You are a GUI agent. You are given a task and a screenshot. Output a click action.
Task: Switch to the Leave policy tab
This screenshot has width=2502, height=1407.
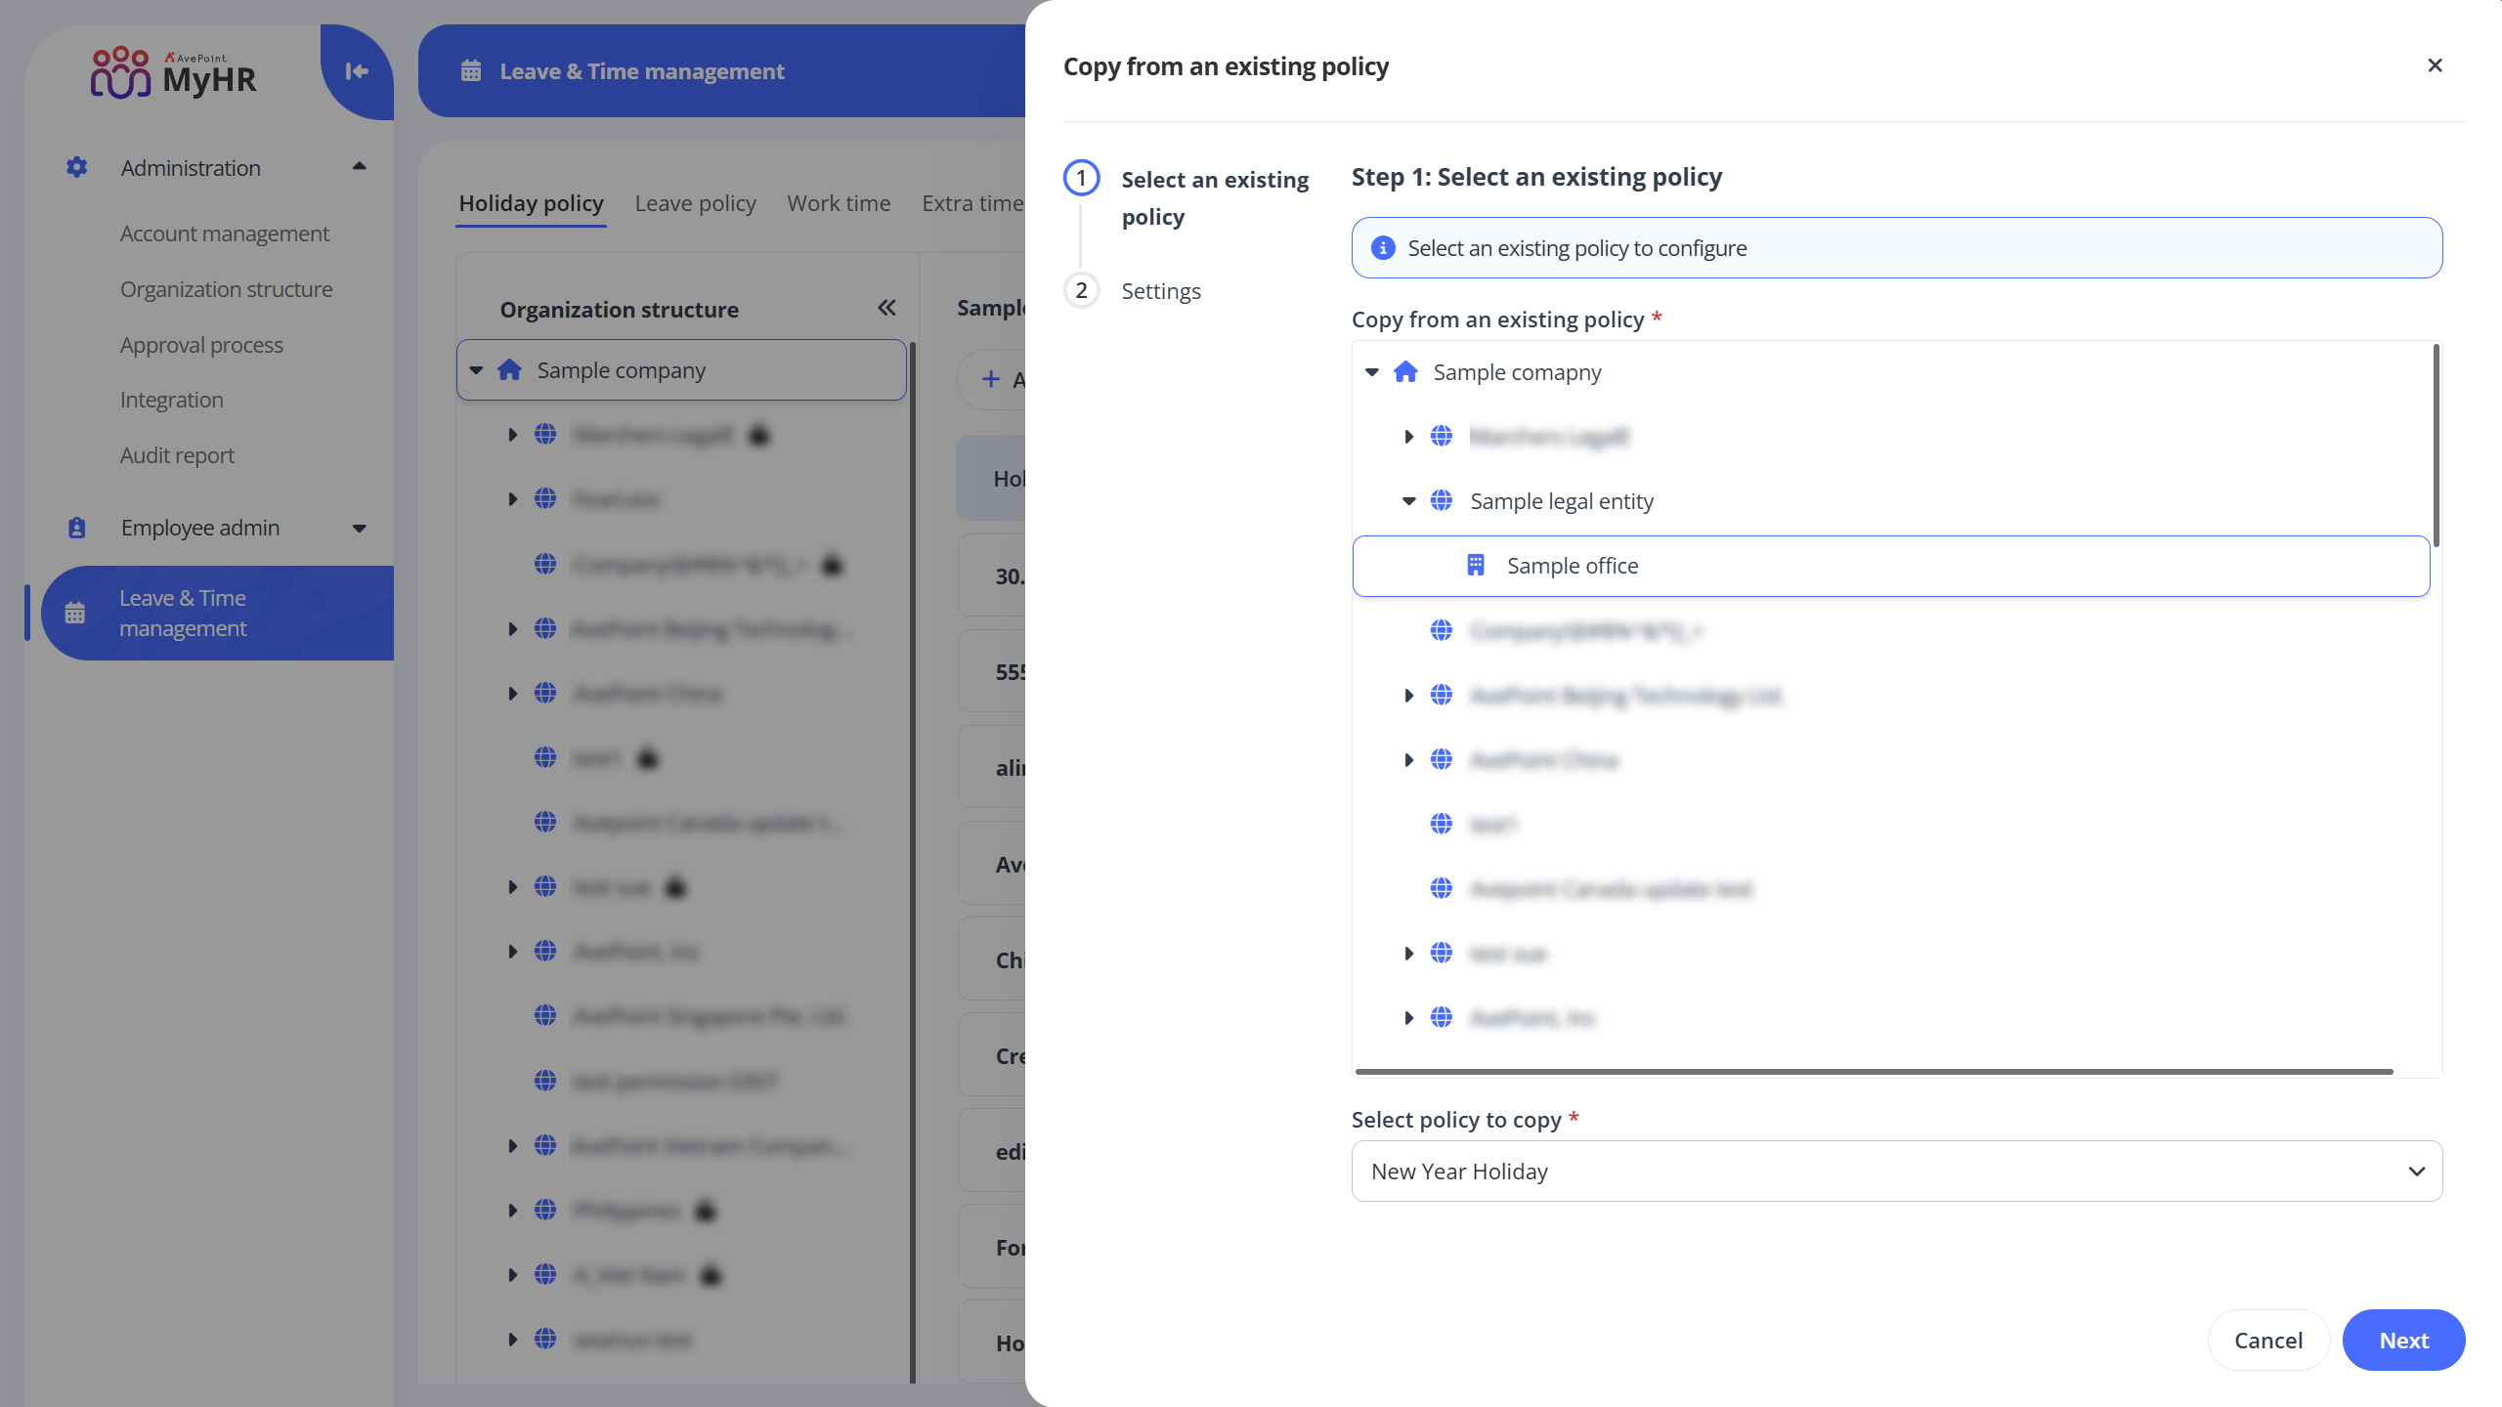tap(695, 203)
